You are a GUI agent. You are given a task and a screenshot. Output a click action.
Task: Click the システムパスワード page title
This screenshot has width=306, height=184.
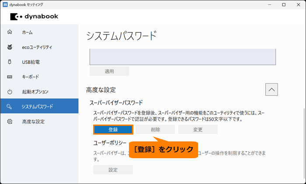(122, 36)
